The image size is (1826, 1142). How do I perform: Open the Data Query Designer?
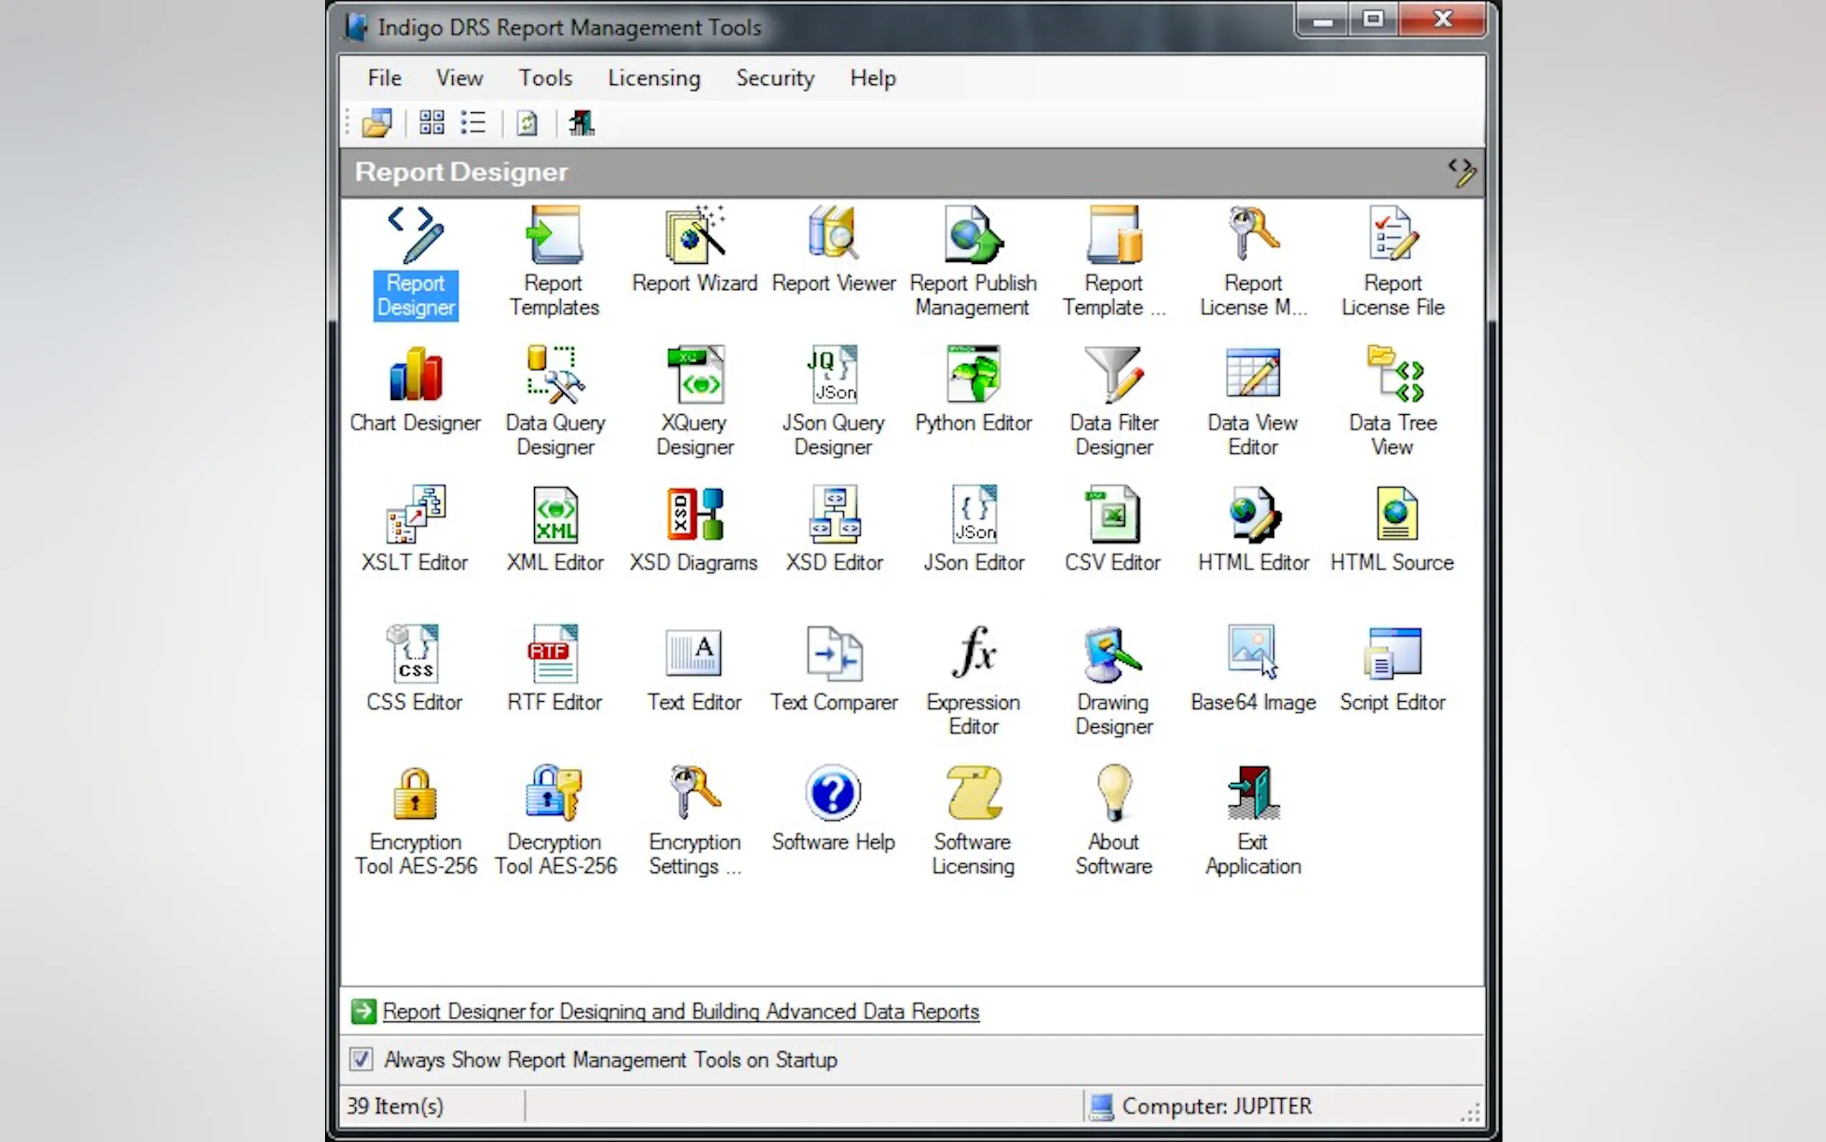tap(555, 402)
